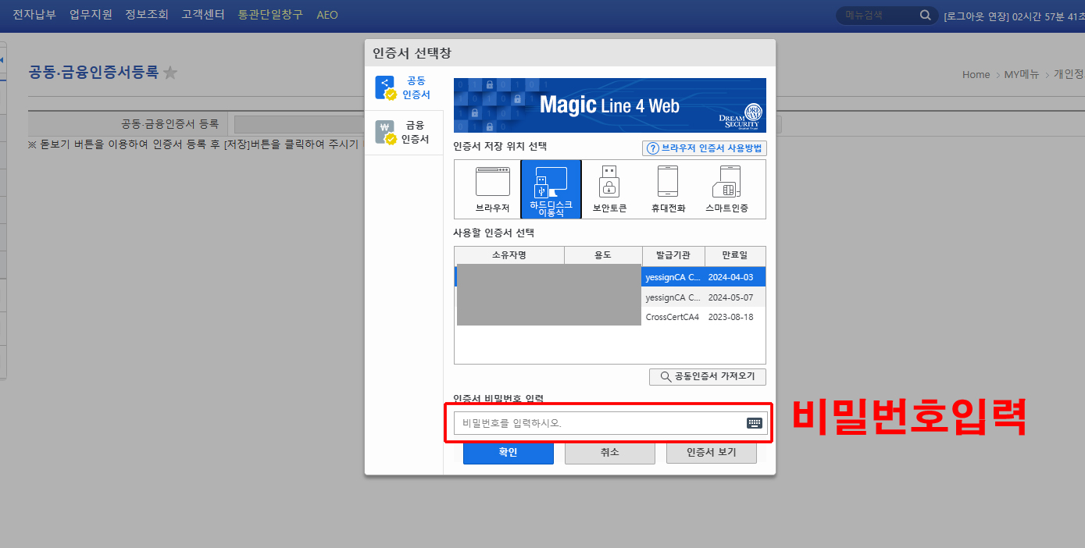This screenshot has width=1085, height=548.
Task: Switch to the 금융 인증서 tab
Action: tap(404, 132)
